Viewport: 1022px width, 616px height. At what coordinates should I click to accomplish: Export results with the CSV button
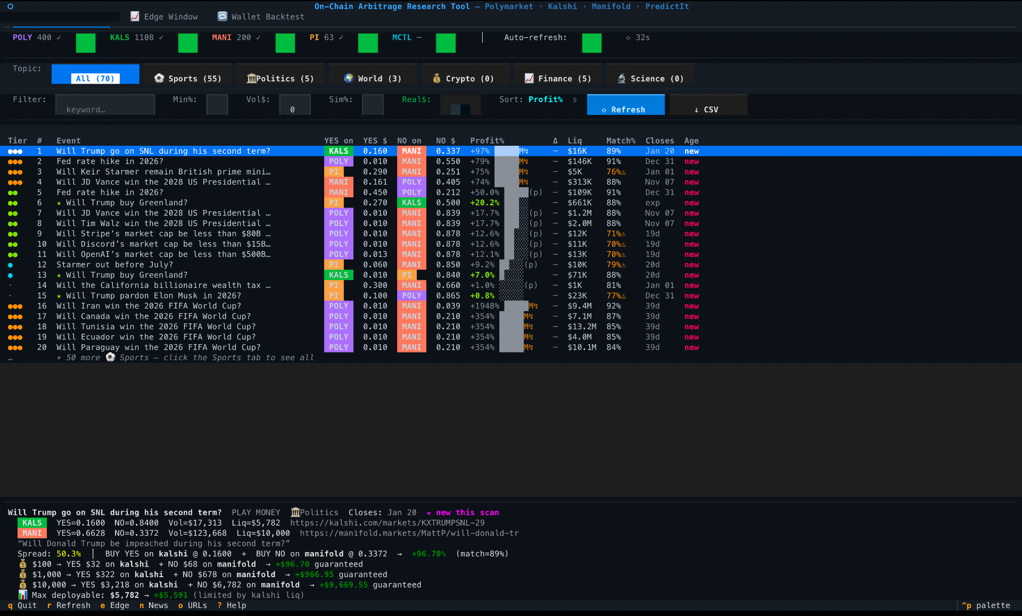pyautogui.click(x=708, y=105)
